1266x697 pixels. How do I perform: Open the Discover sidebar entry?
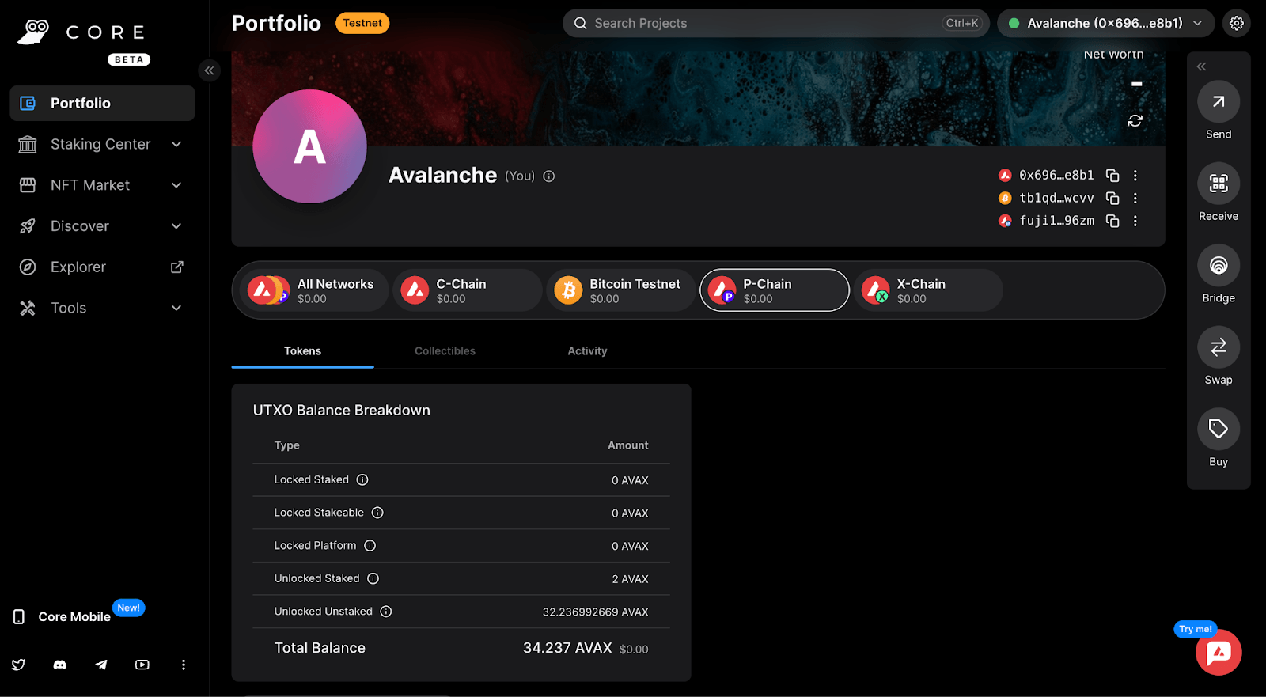(x=80, y=226)
